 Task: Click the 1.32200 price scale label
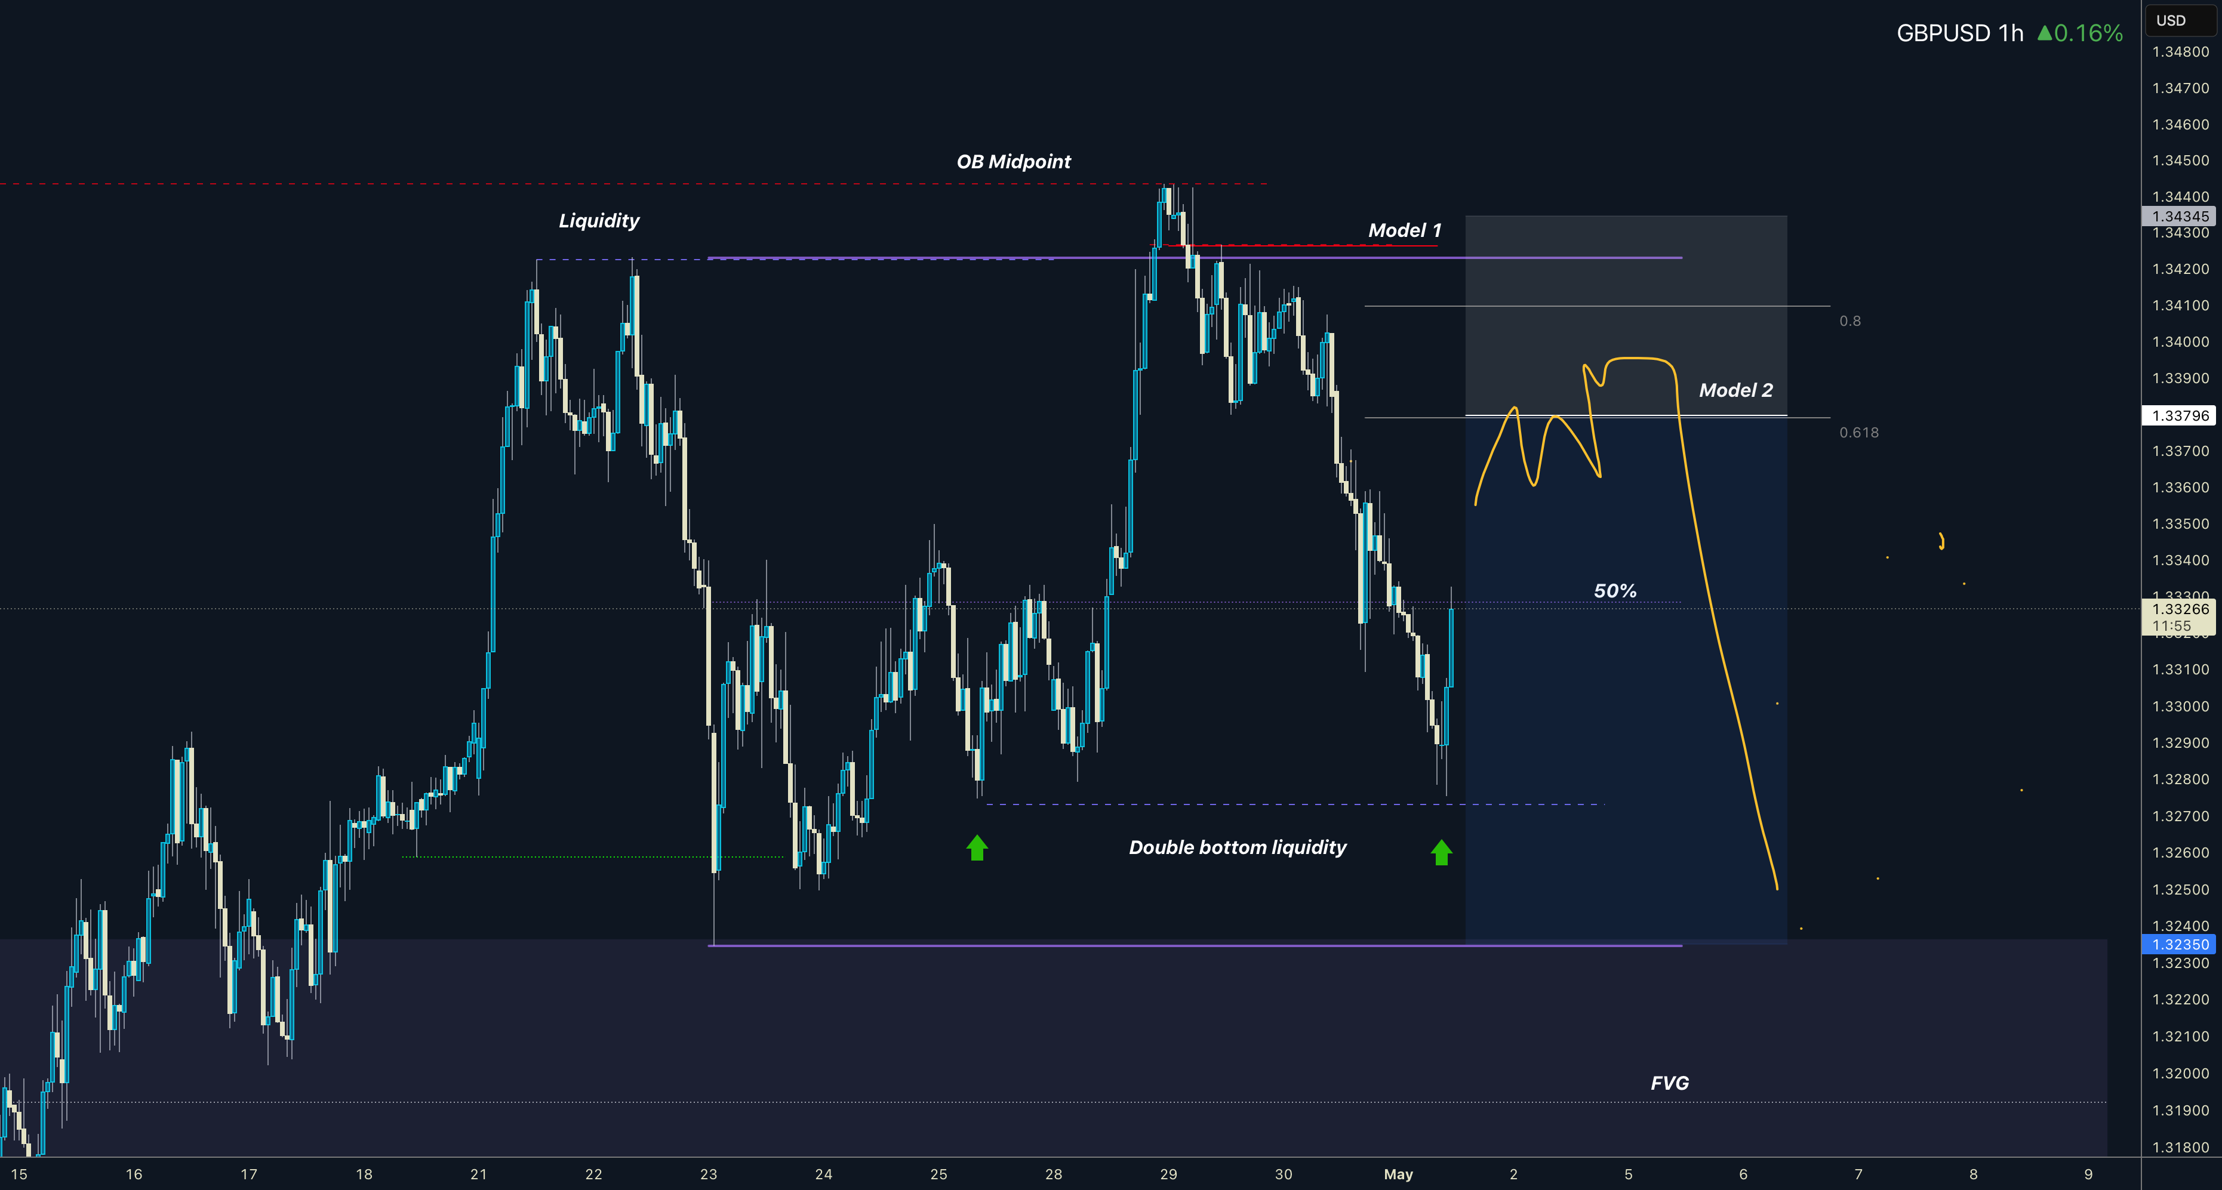click(2180, 1000)
